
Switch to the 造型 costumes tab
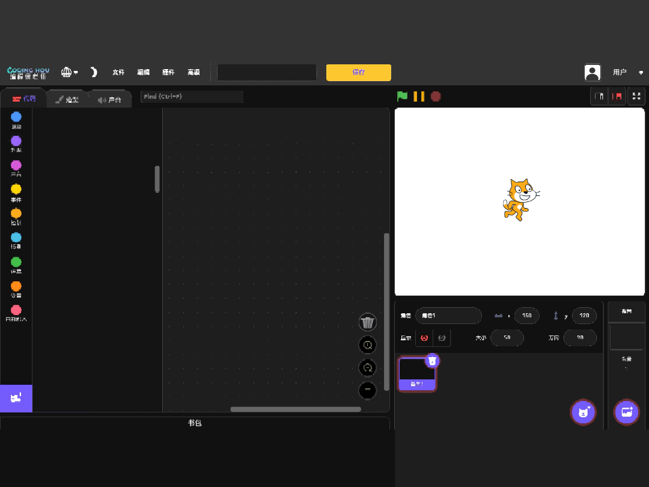click(67, 100)
